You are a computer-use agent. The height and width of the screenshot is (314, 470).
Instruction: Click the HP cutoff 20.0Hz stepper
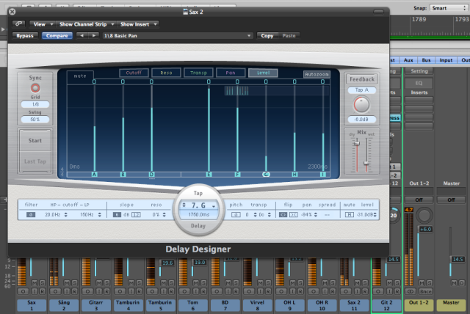pyautogui.click(x=65, y=215)
